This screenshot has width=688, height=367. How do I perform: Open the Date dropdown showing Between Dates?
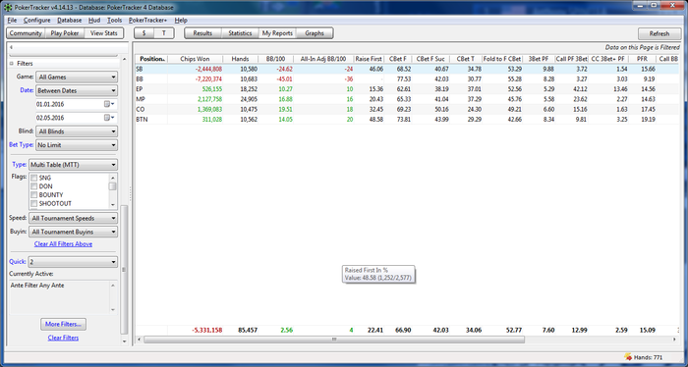coord(77,90)
